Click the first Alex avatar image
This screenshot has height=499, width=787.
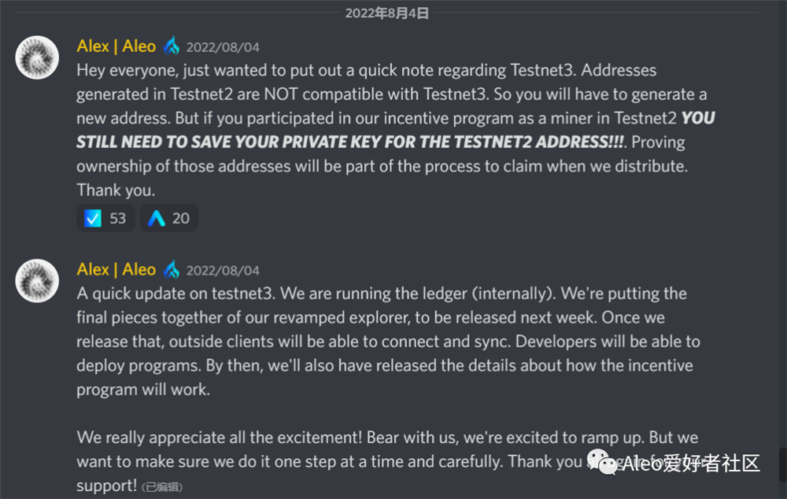click(37, 57)
